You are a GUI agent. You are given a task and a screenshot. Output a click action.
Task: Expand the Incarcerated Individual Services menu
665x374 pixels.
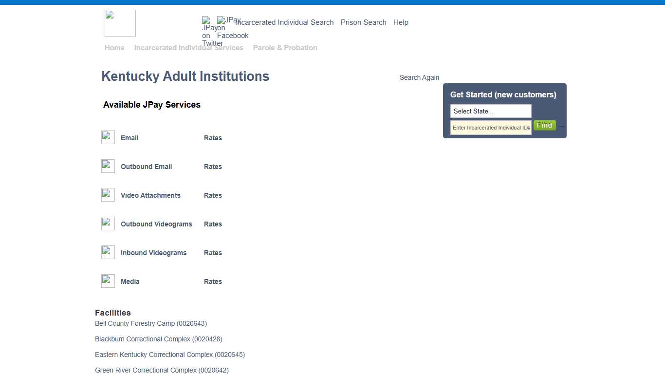point(189,47)
